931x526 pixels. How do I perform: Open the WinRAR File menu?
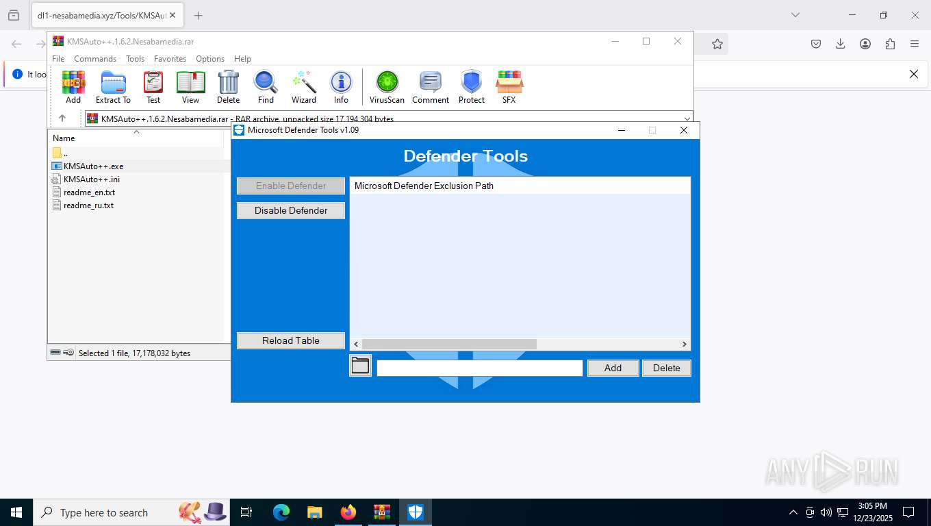(x=58, y=59)
